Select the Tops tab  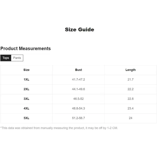[6, 58]
